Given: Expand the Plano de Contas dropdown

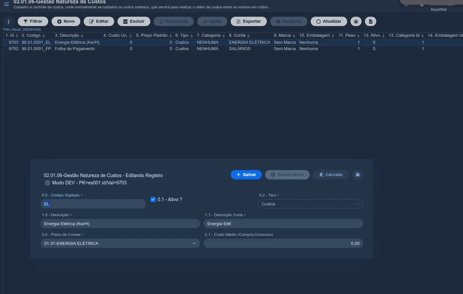Looking at the screenshot, I should pos(120,243).
